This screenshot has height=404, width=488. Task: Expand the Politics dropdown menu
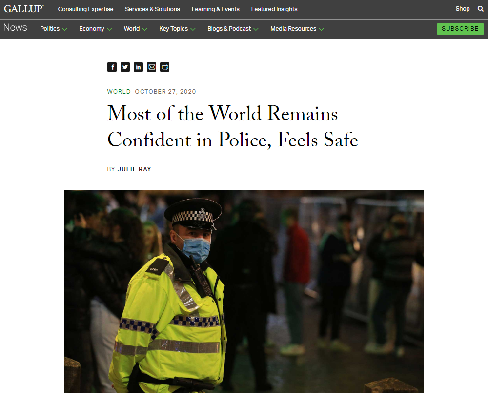click(x=54, y=29)
